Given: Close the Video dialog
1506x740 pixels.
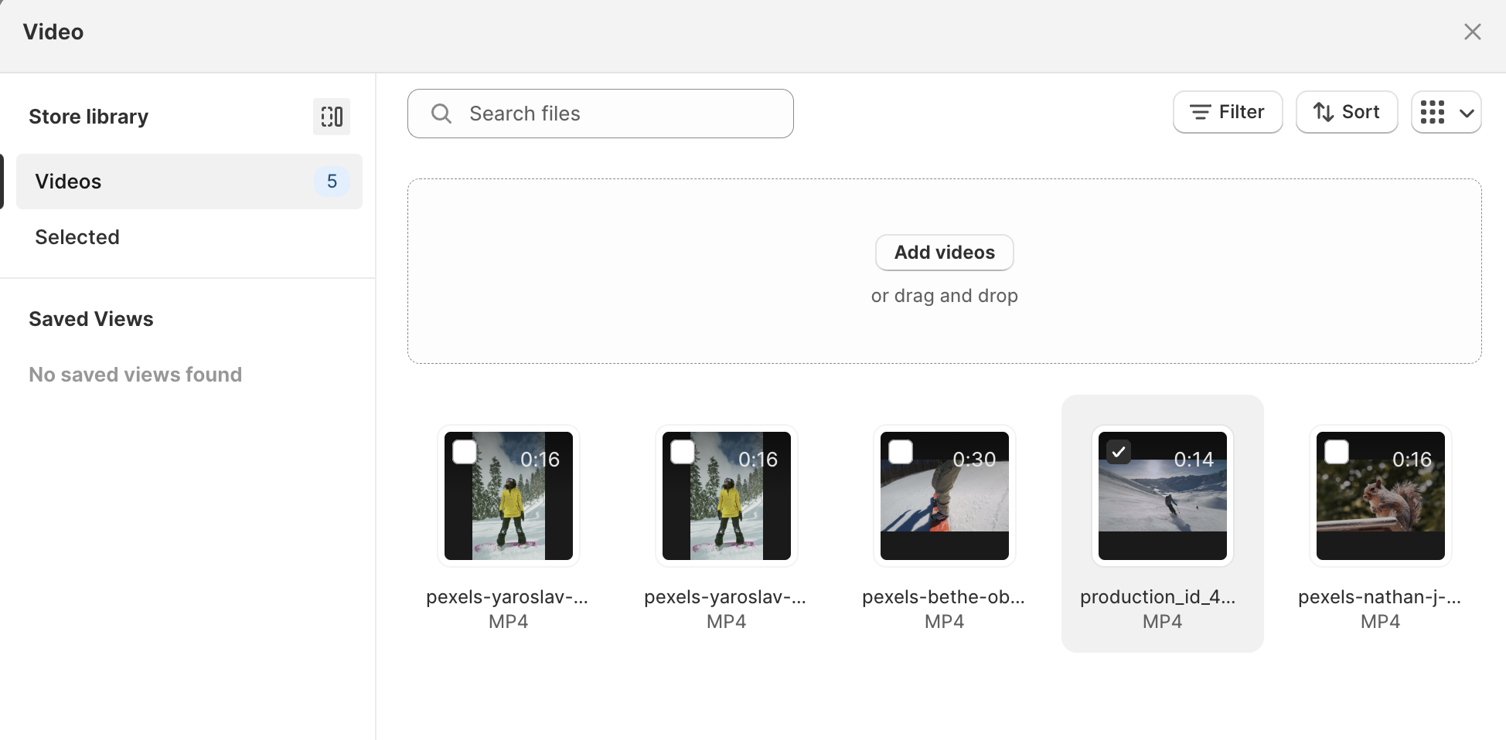Looking at the screenshot, I should 1472,32.
